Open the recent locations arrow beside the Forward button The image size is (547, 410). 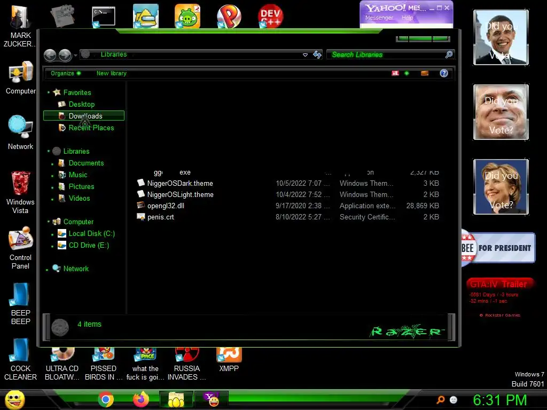pyautogui.click(x=75, y=56)
